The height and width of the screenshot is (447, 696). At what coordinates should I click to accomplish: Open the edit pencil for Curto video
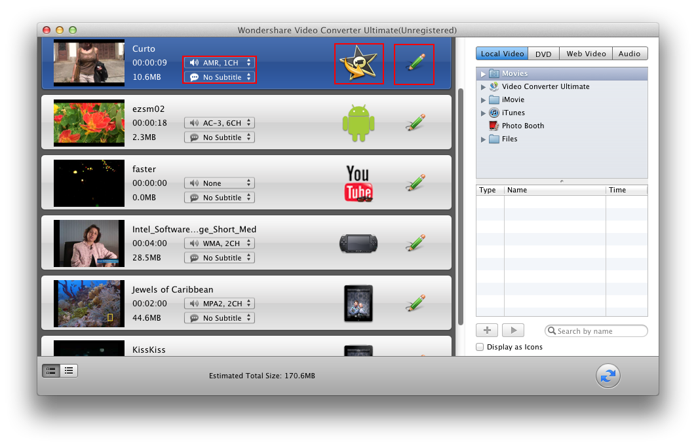414,63
